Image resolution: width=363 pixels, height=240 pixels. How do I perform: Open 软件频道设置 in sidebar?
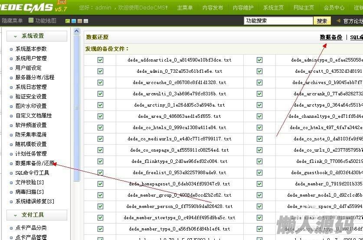click(x=31, y=125)
